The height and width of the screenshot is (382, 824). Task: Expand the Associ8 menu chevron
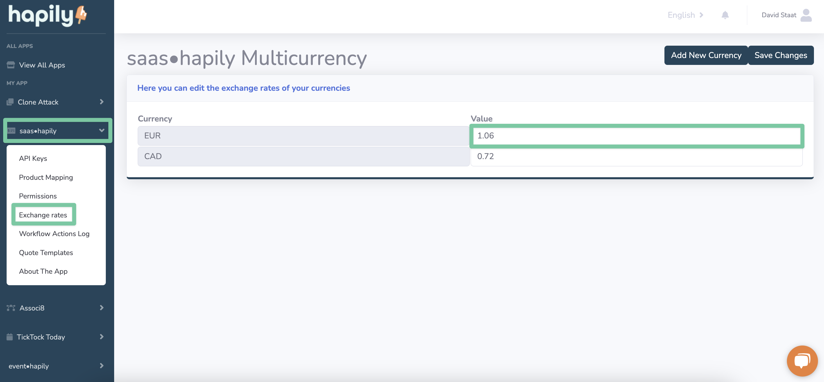tap(101, 308)
